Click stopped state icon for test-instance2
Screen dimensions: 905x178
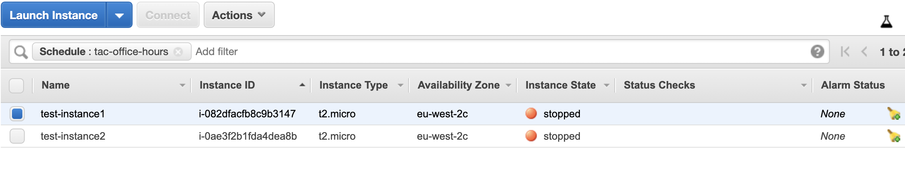point(531,136)
